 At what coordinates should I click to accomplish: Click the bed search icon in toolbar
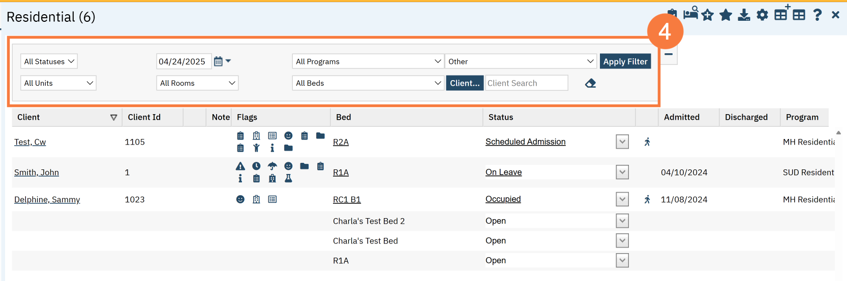click(x=690, y=13)
